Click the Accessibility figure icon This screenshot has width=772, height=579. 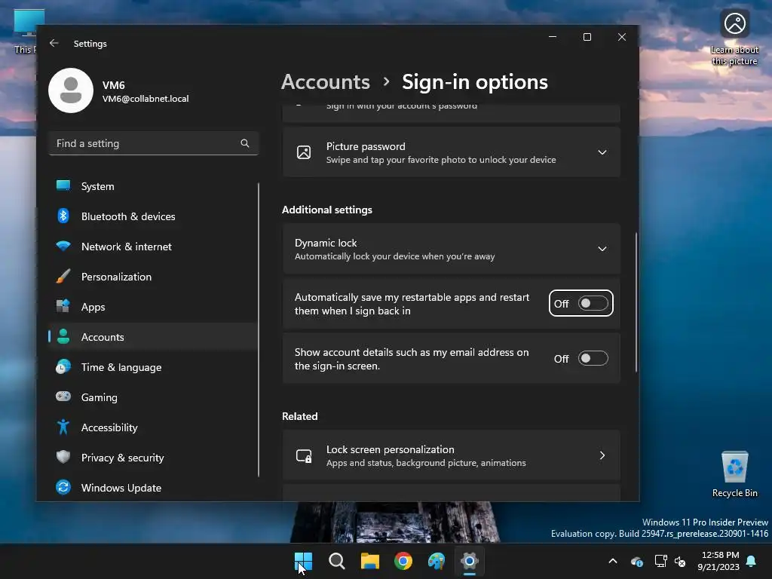[x=63, y=427]
